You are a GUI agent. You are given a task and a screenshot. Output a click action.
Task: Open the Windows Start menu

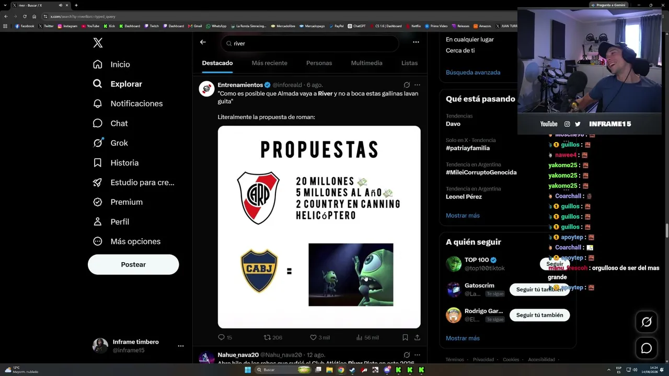pyautogui.click(x=248, y=370)
